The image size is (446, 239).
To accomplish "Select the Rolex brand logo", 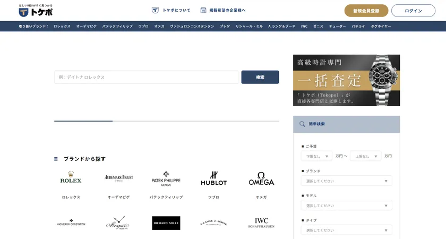I will pyautogui.click(x=71, y=177).
